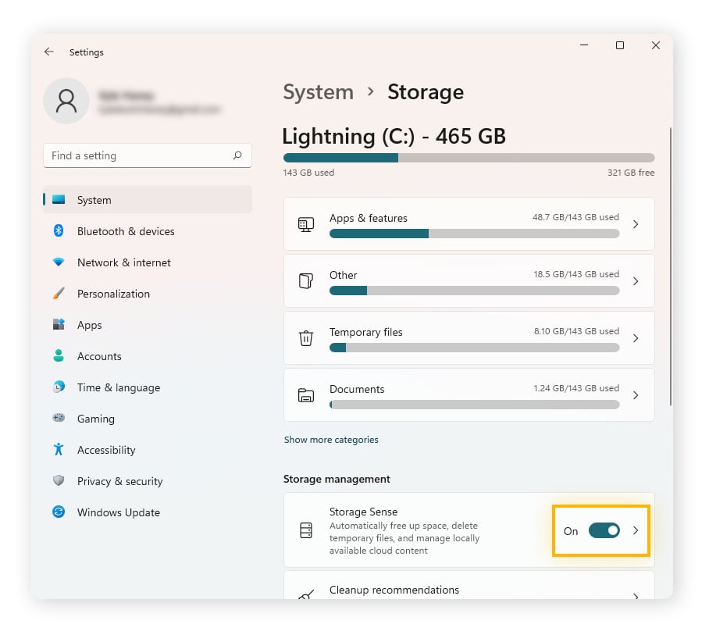Screen dimensions: 709x635
Task: Expand the Apps & features category
Action: tap(636, 224)
